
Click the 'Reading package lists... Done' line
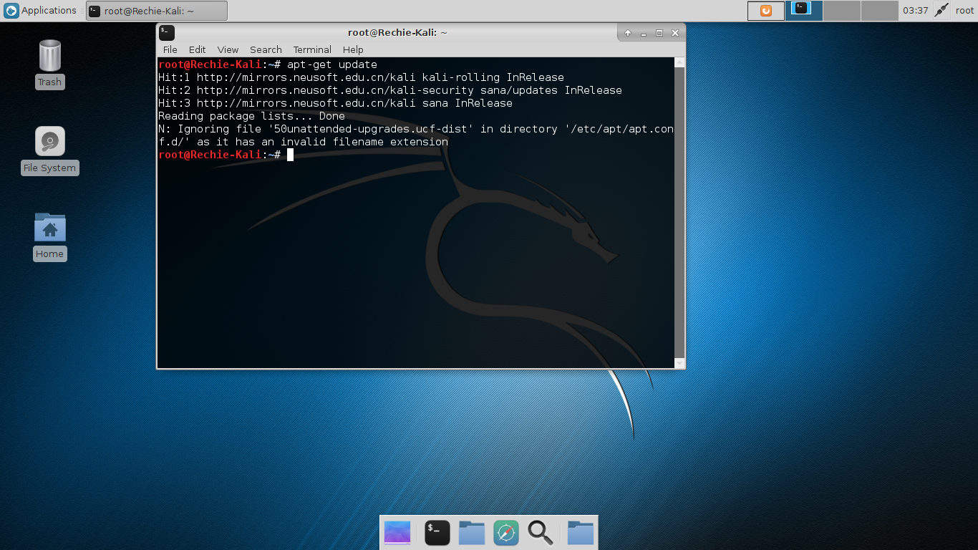(x=251, y=116)
